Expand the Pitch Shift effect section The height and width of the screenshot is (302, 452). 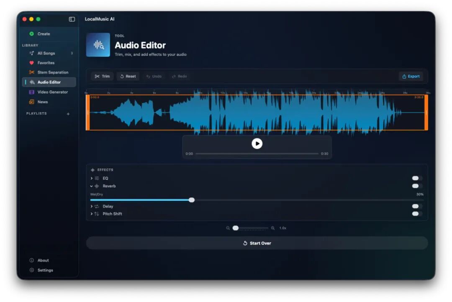pos(91,214)
